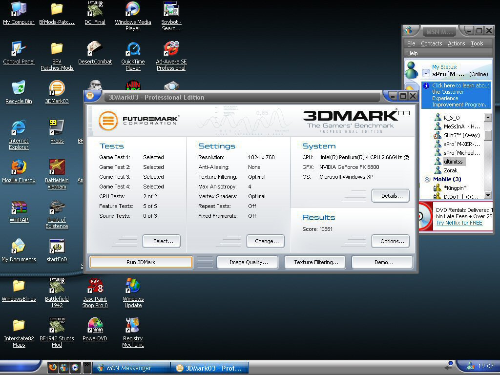The width and height of the screenshot is (500, 375).
Task: Select the Windows Update desktop icon
Action: 133,293
